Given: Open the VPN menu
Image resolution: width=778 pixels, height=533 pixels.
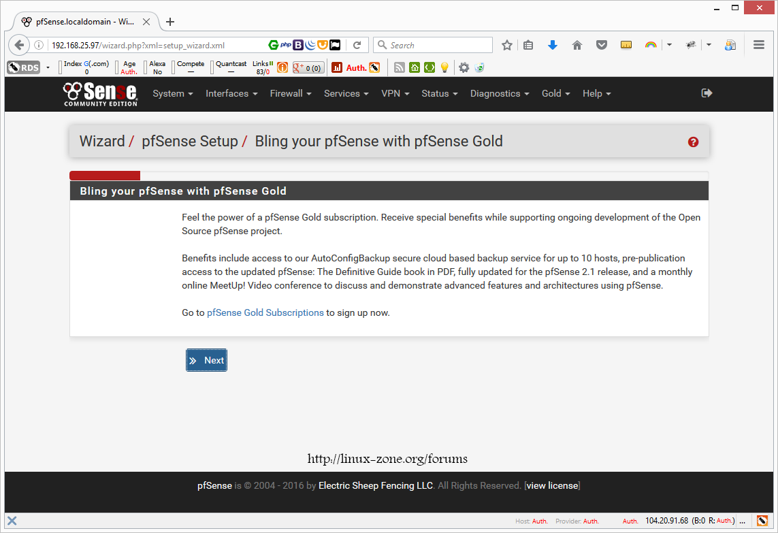Looking at the screenshot, I should 395,94.
